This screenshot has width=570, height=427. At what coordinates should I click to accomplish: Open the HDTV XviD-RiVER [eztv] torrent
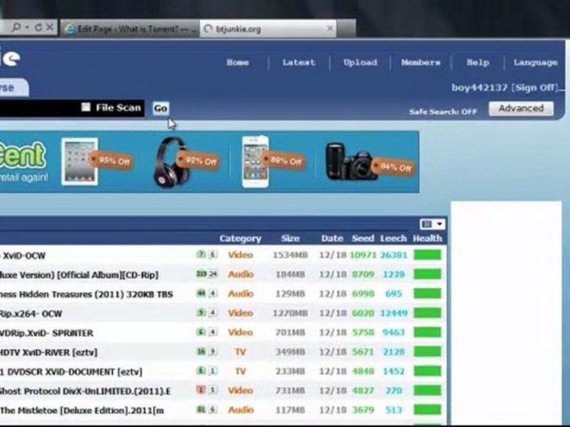(x=49, y=352)
